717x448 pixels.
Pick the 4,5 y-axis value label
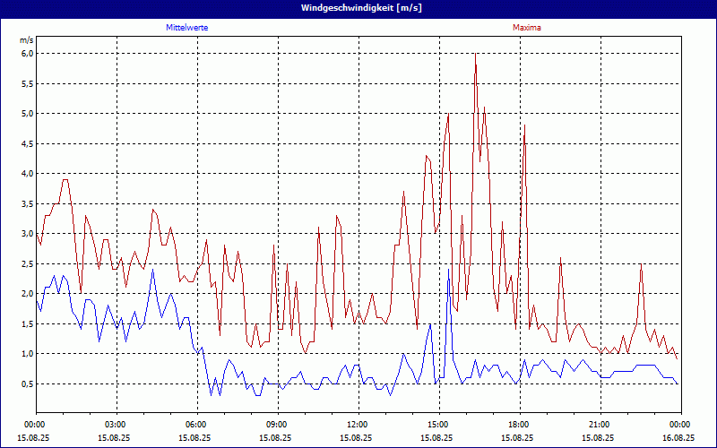(x=27, y=143)
